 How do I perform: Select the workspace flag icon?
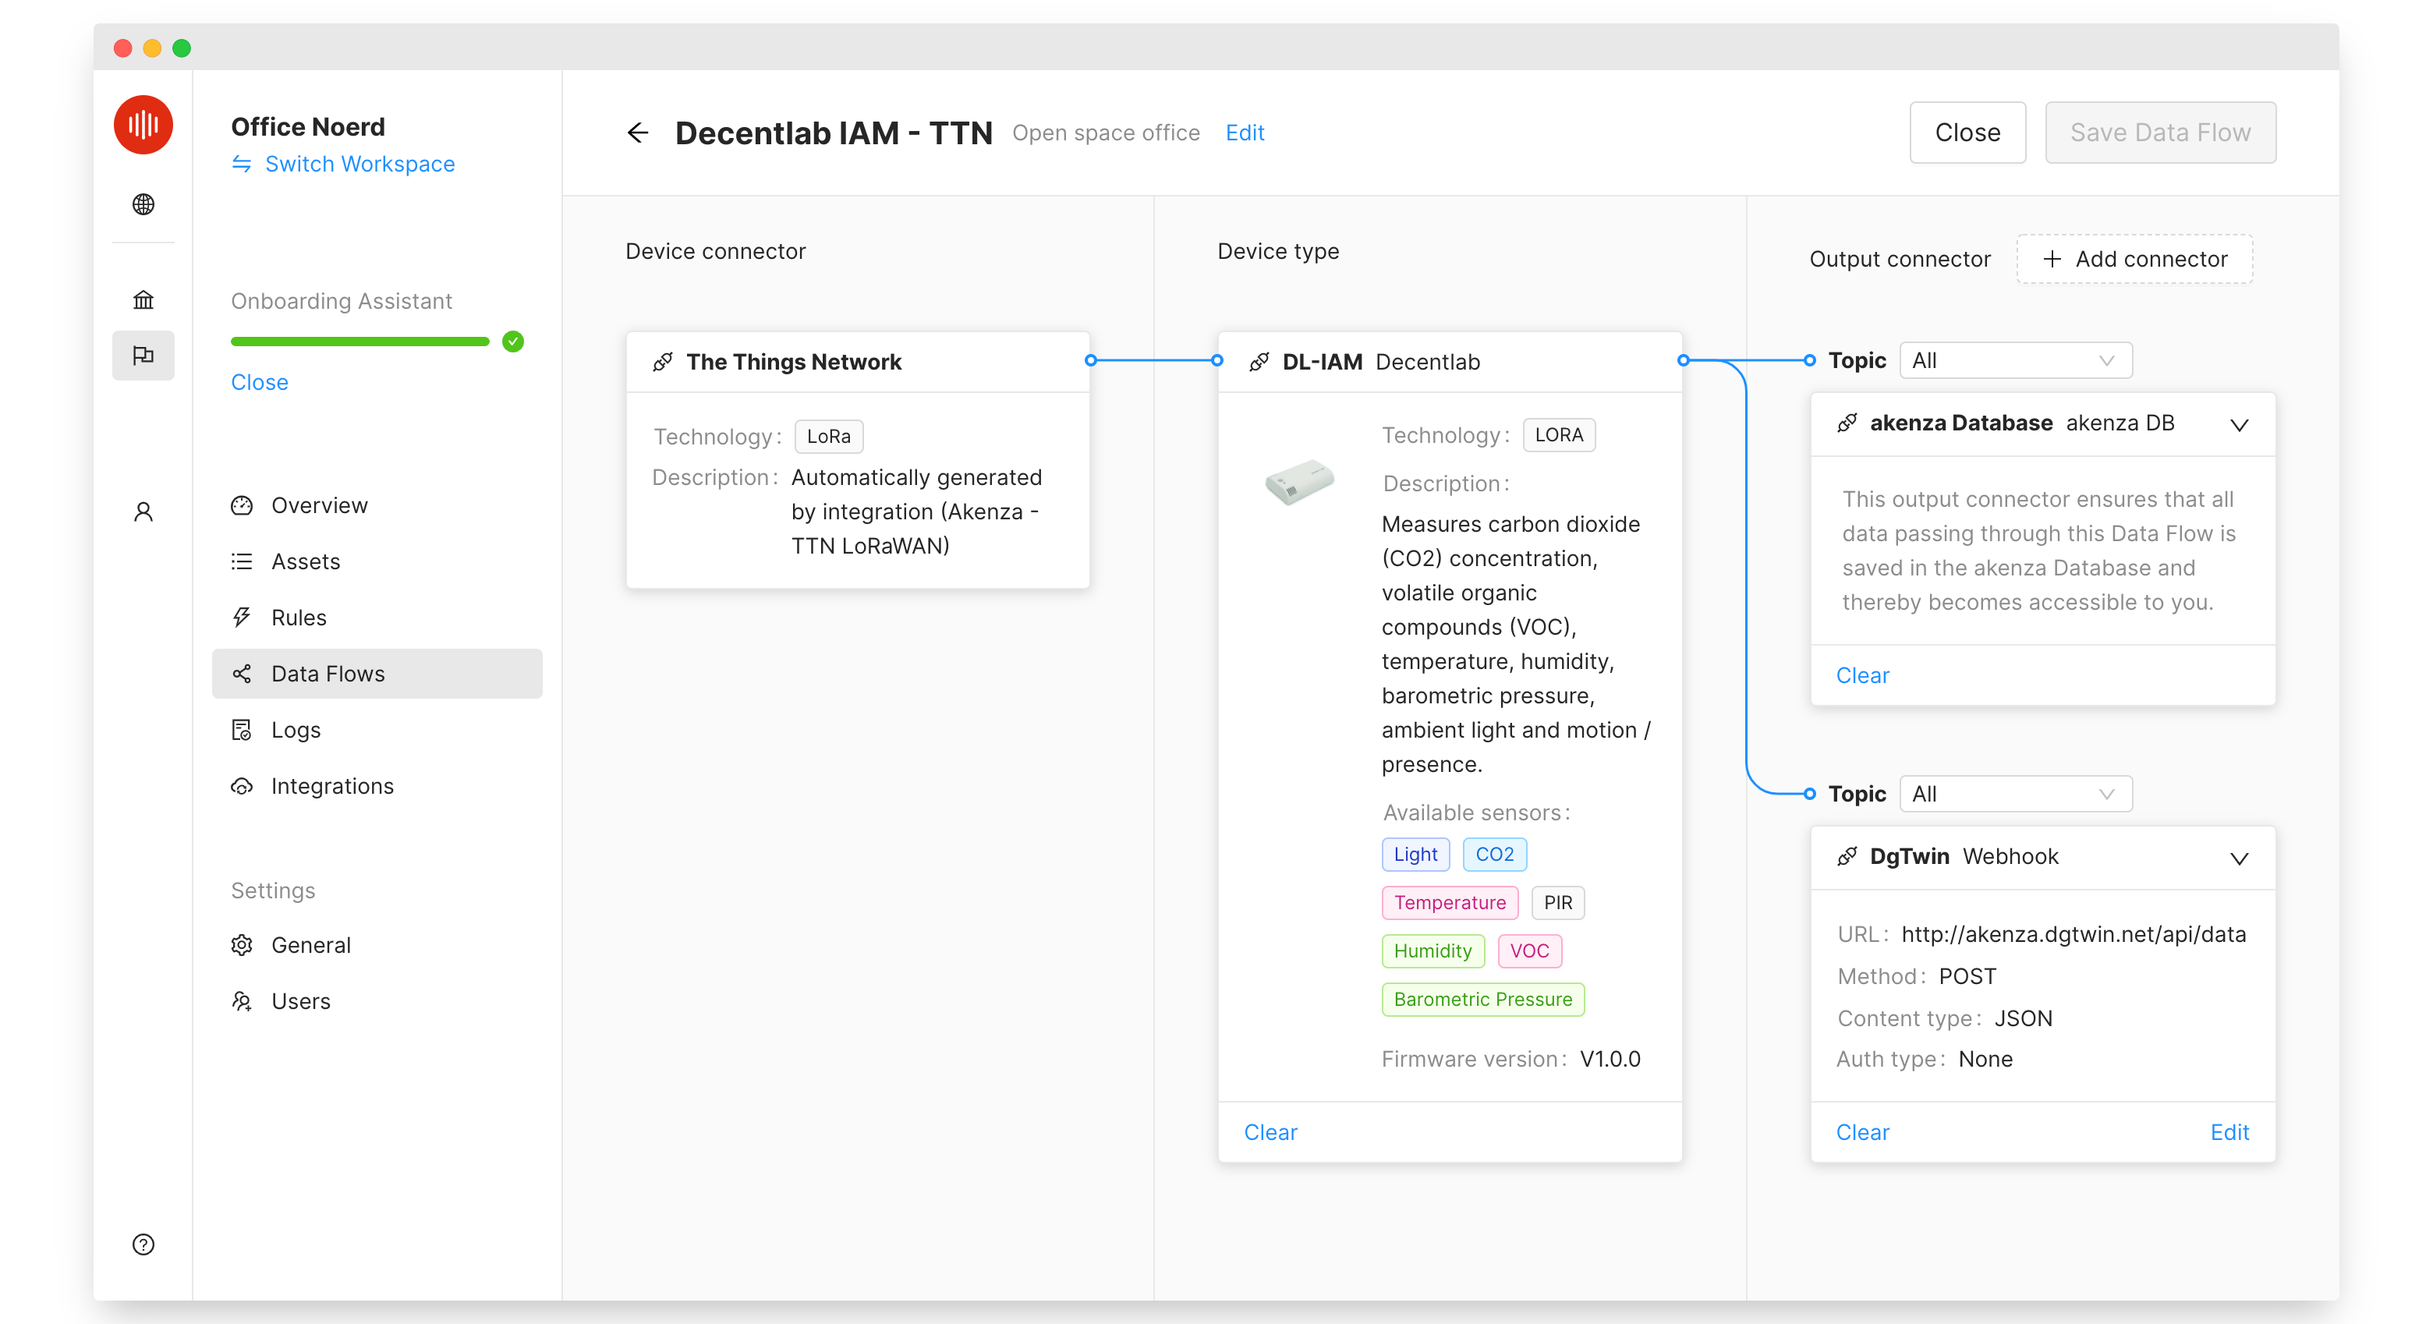pyautogui.click(x=143, y=355)
